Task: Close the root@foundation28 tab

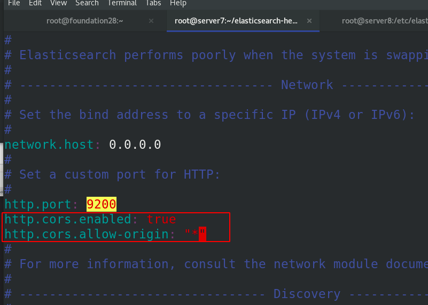Action: [x=151, y=21]
